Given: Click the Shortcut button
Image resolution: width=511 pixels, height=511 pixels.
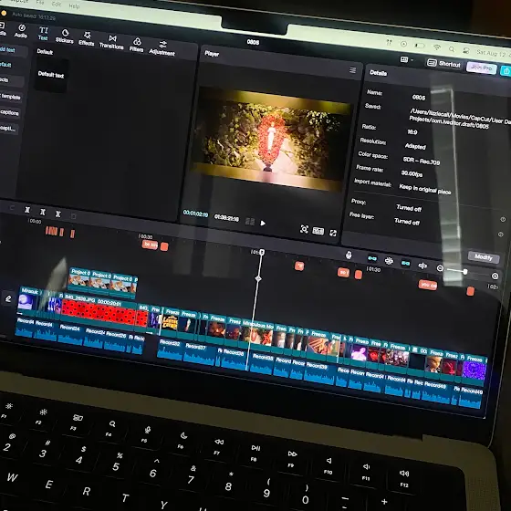Looking at the screenshot, I should [443, 64].
